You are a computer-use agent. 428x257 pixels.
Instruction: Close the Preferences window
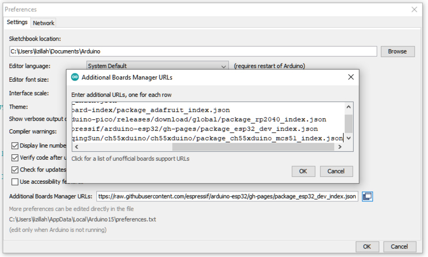point(414,10)
